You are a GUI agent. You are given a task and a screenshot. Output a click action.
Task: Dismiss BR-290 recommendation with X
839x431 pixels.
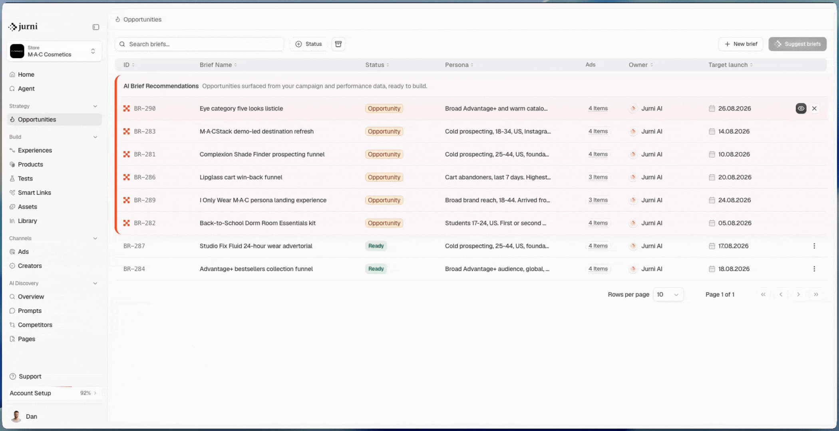tap(814, 109)
